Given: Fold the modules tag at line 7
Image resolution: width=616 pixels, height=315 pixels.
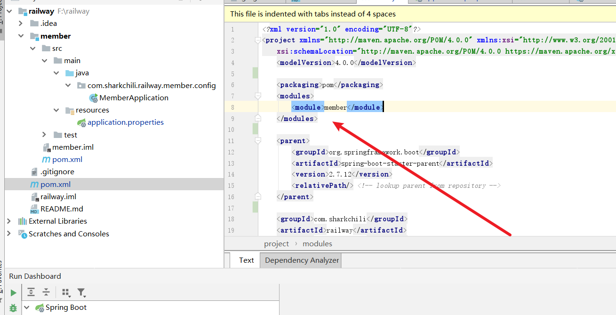Looking at the screenshot, I should 258,96.
